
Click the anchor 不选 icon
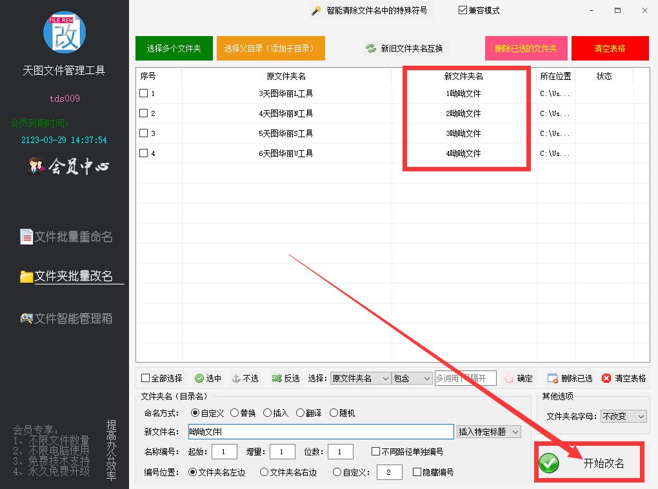[x=235, y=378]
